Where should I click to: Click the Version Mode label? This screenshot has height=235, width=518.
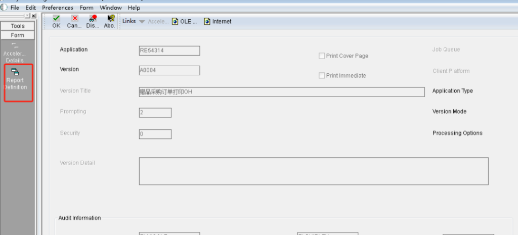pyautogui.click(x=449, y=112)
